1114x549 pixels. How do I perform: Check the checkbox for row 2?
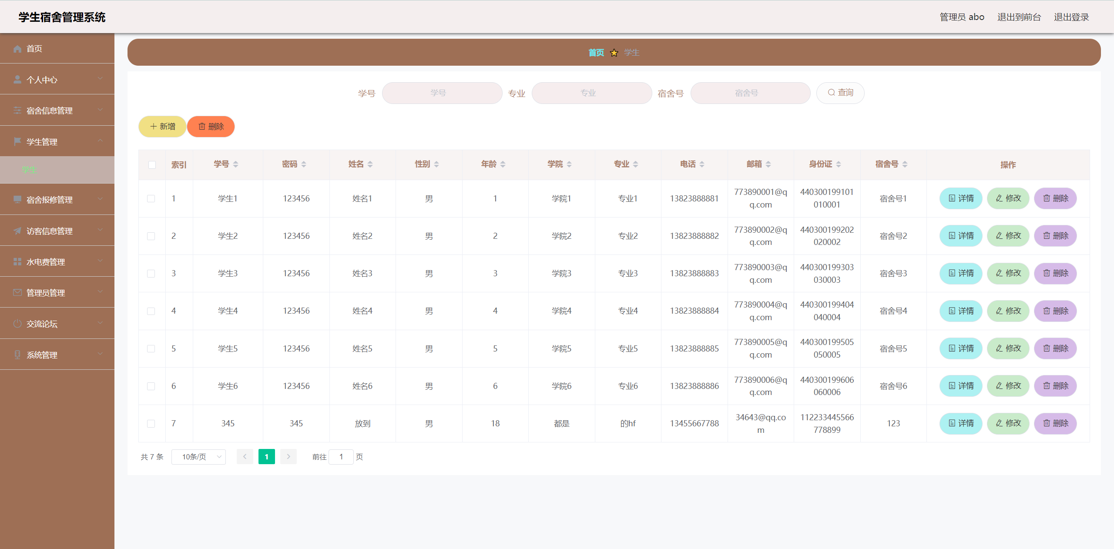coord(151,236)
